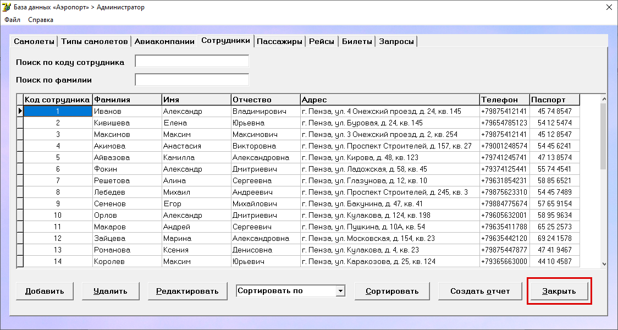Click the address ул. Ладожская, д. 58, кв. 45

[390, 169]
